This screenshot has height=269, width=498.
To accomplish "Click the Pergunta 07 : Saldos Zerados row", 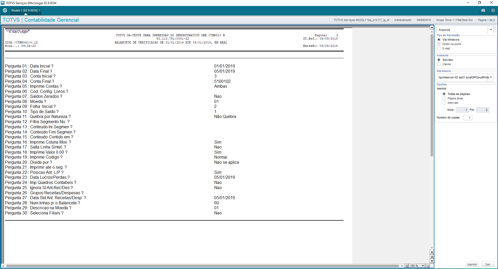I will coord(33,96).
